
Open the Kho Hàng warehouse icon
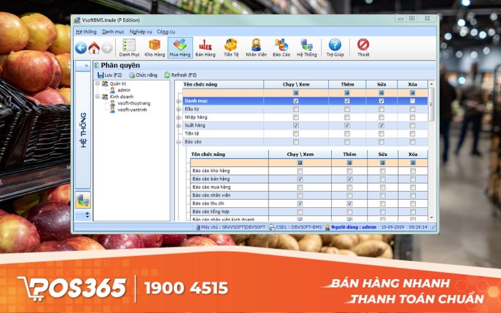click(155, 48)
